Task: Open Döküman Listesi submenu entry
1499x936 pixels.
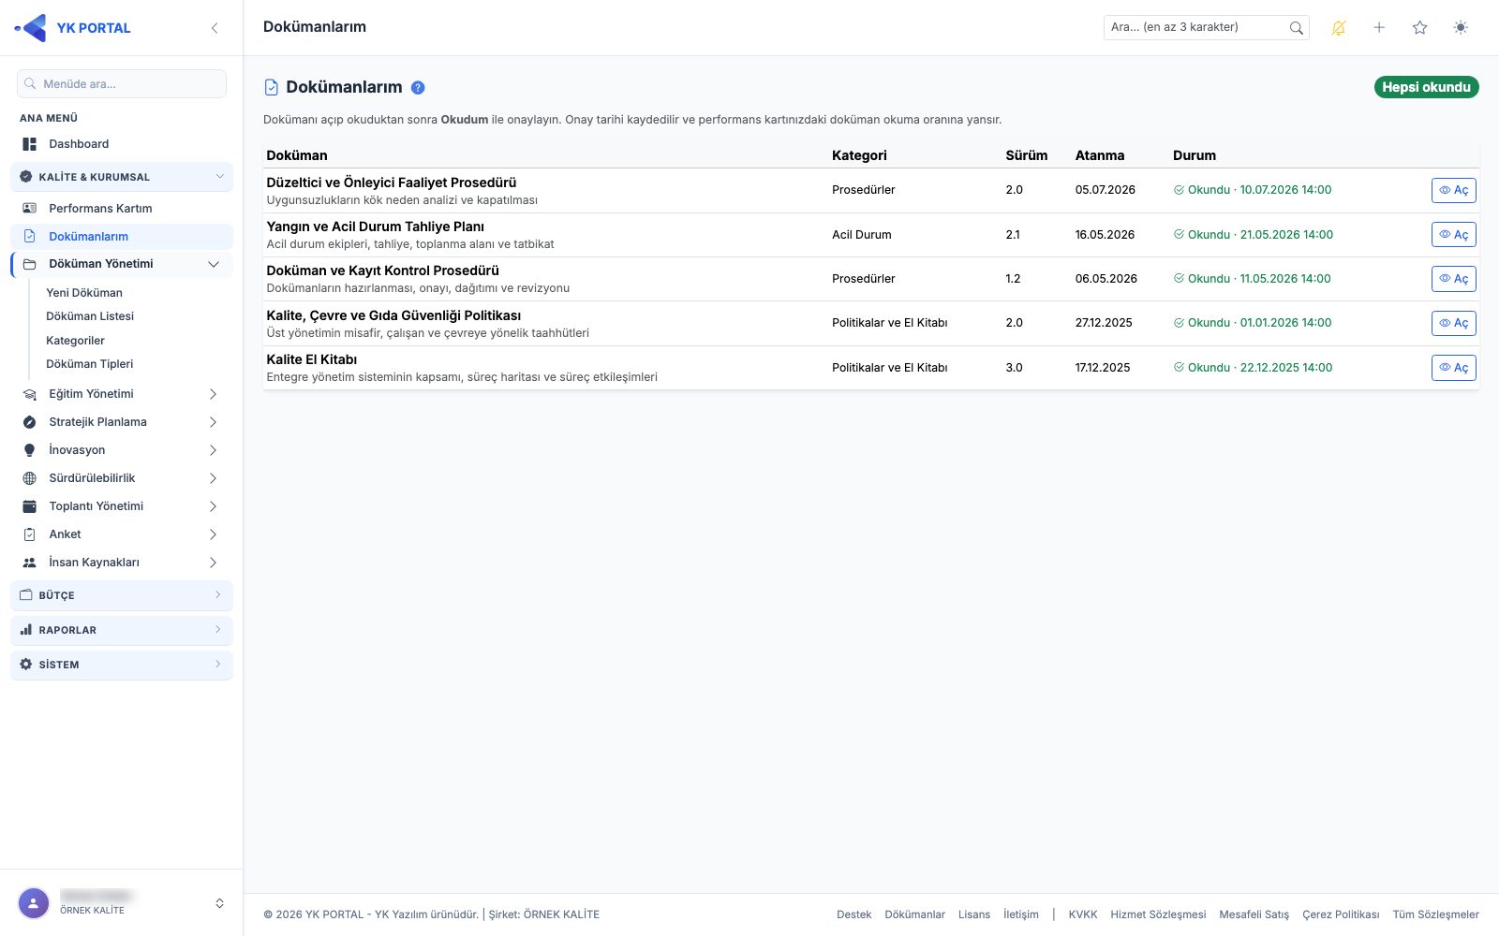Action: (90, 316)
